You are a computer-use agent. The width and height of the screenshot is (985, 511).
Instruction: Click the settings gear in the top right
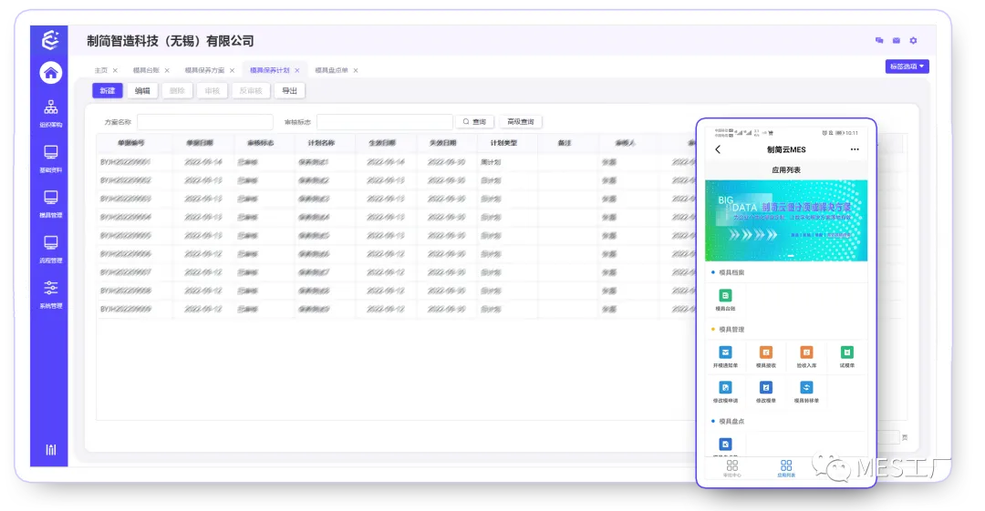coord(913,41)
